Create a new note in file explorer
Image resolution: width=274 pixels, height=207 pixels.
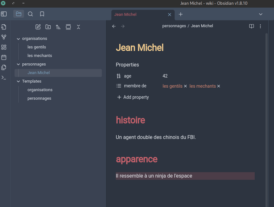point(38,27)
